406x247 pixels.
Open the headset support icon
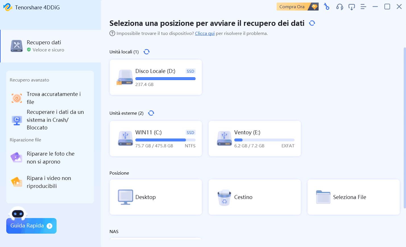pos(339,7)
